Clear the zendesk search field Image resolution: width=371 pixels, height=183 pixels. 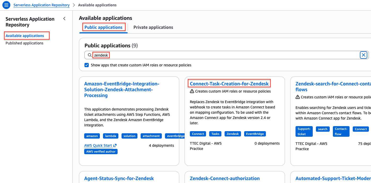363,55
